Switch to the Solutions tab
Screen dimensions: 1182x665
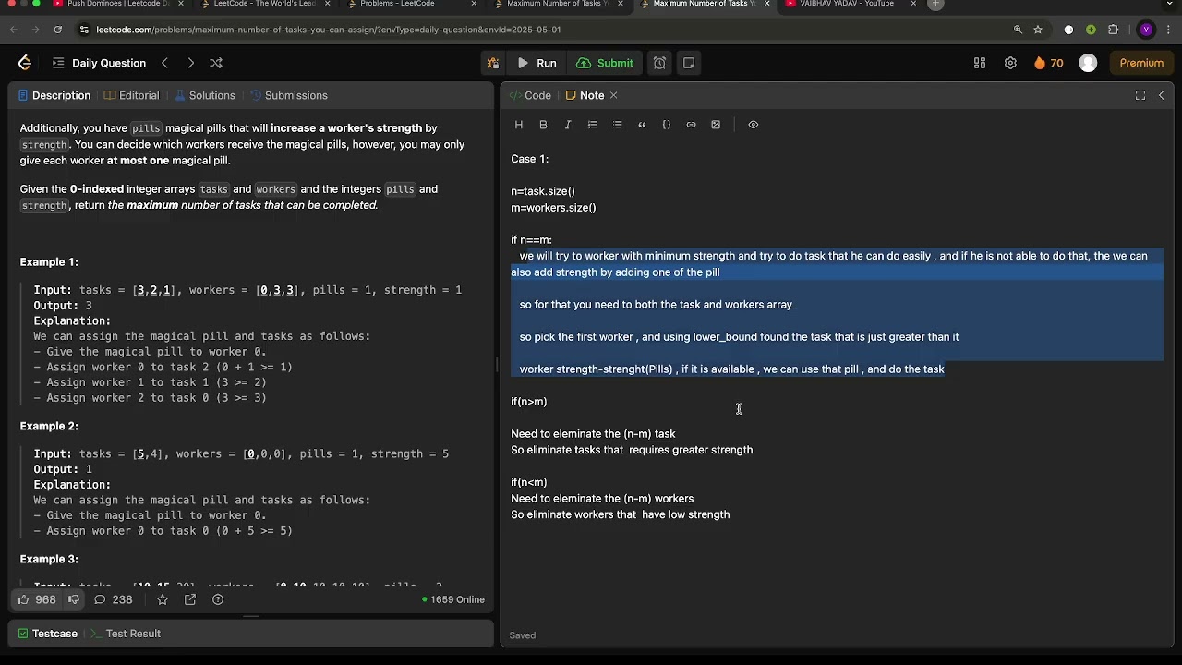tap(204, 95)
